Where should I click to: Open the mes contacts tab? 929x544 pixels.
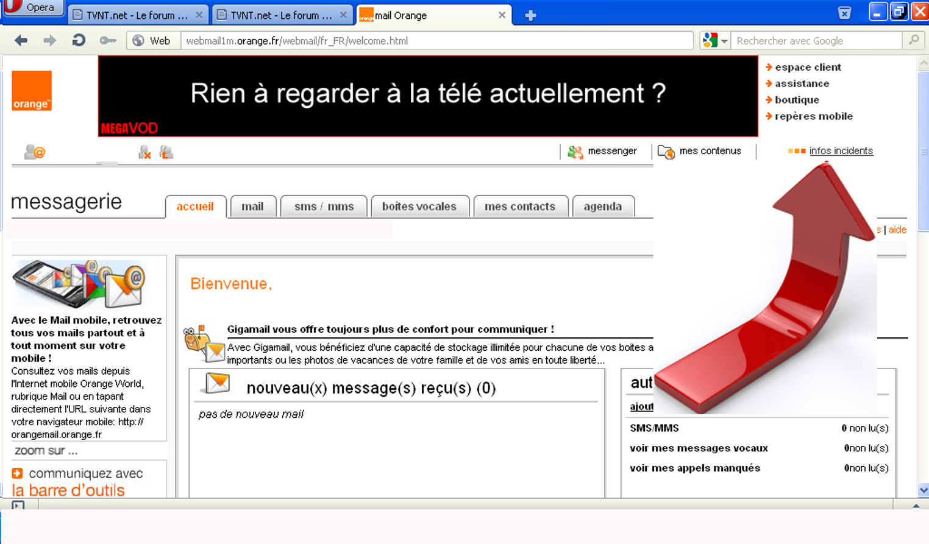coord(520,207)
